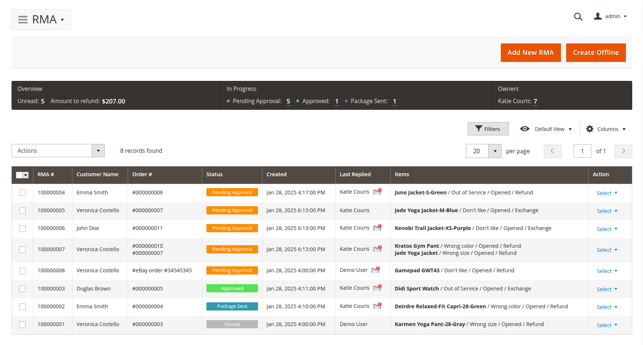643x345 pixels.
Task: Click the Create Offline button
Action: click(595, 53)
